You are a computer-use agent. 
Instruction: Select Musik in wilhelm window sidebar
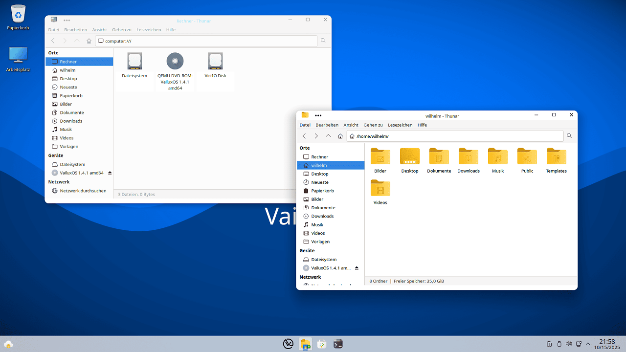point(331,225)
